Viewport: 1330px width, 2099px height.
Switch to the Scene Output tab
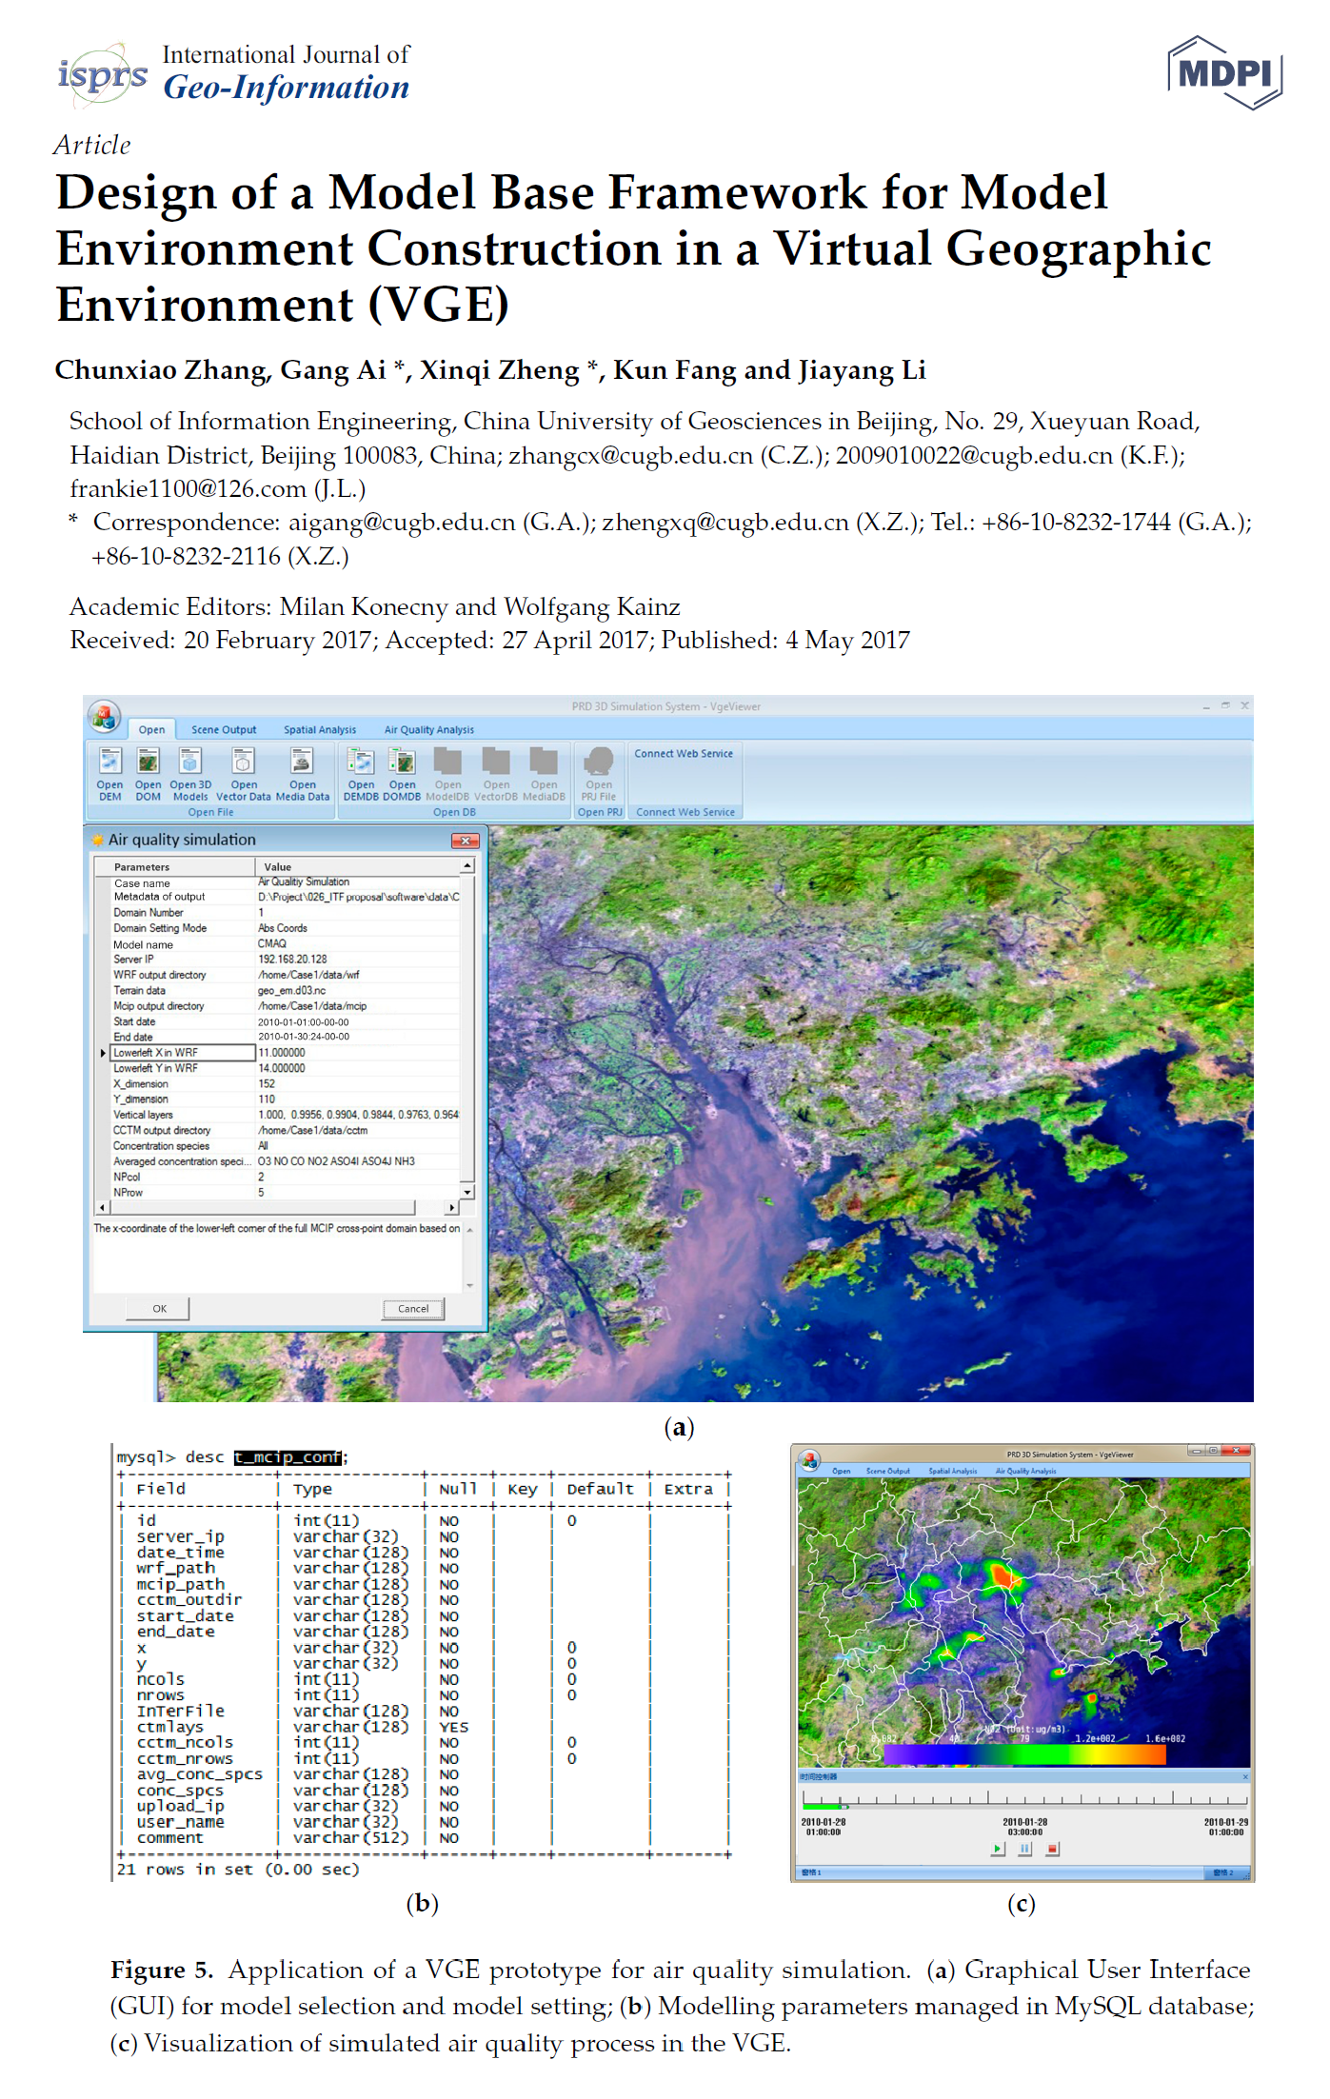224,730
